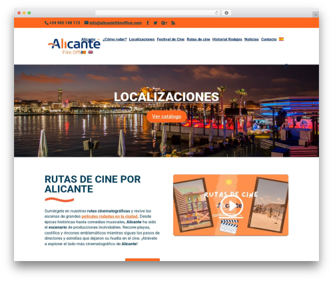Open películas rodadas en la ciudad link
Image resolution: width=333 pixels, height=281 pixels.
click(110, 217)
